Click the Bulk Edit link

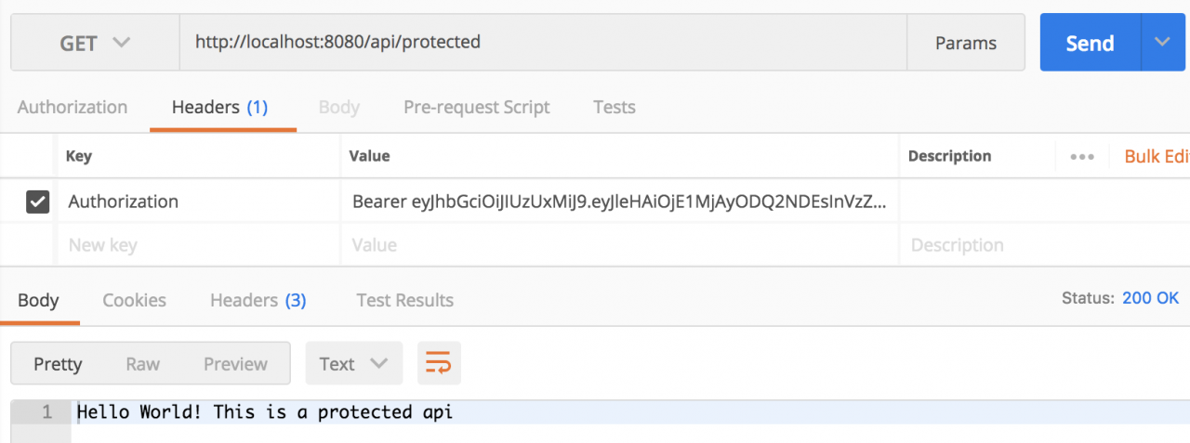[x=1157, y=156]
